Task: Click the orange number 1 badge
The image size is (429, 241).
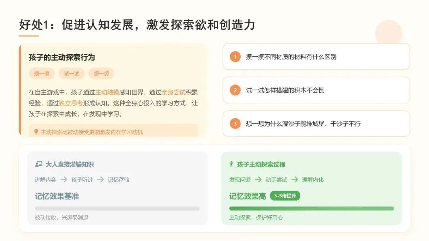Action: (235, 57)
